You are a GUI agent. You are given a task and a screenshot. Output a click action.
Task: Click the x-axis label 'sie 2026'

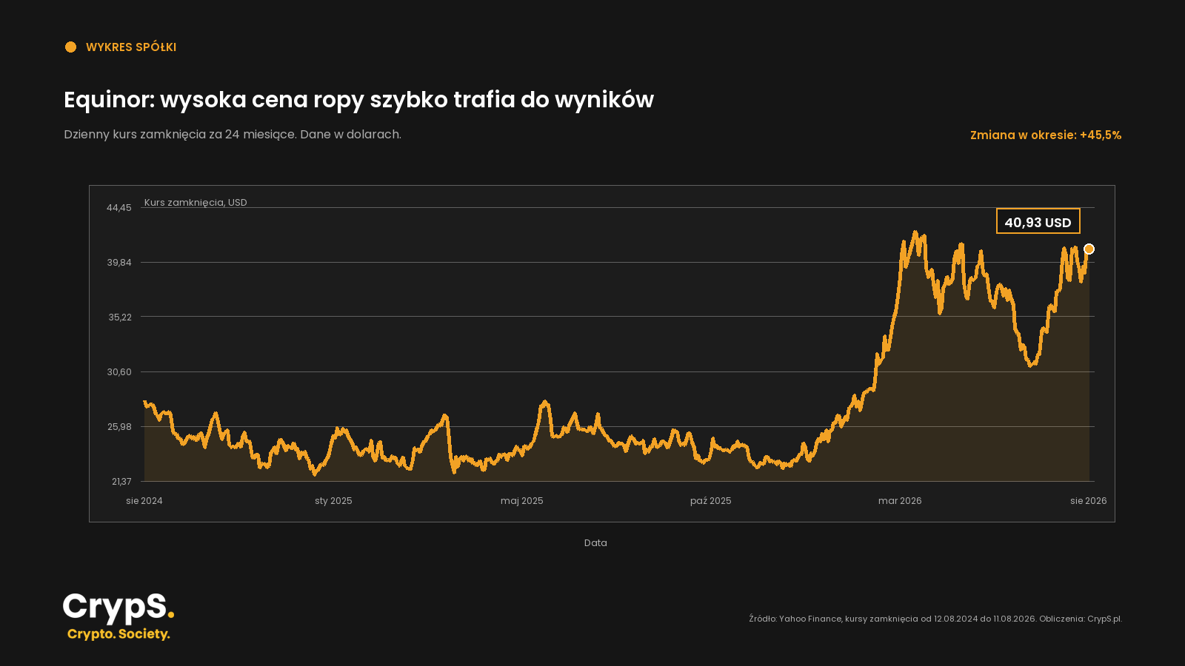[1089, 501]
